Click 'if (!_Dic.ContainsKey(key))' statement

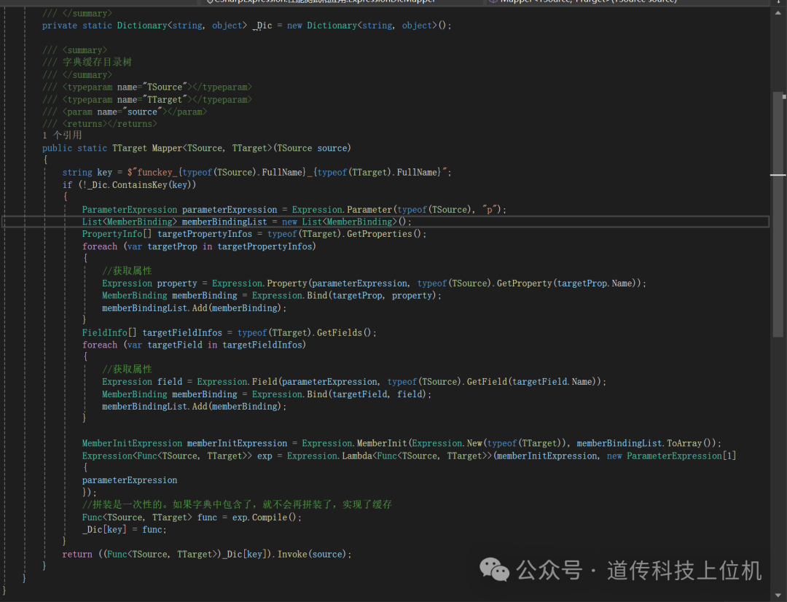(x=129, y=185)
